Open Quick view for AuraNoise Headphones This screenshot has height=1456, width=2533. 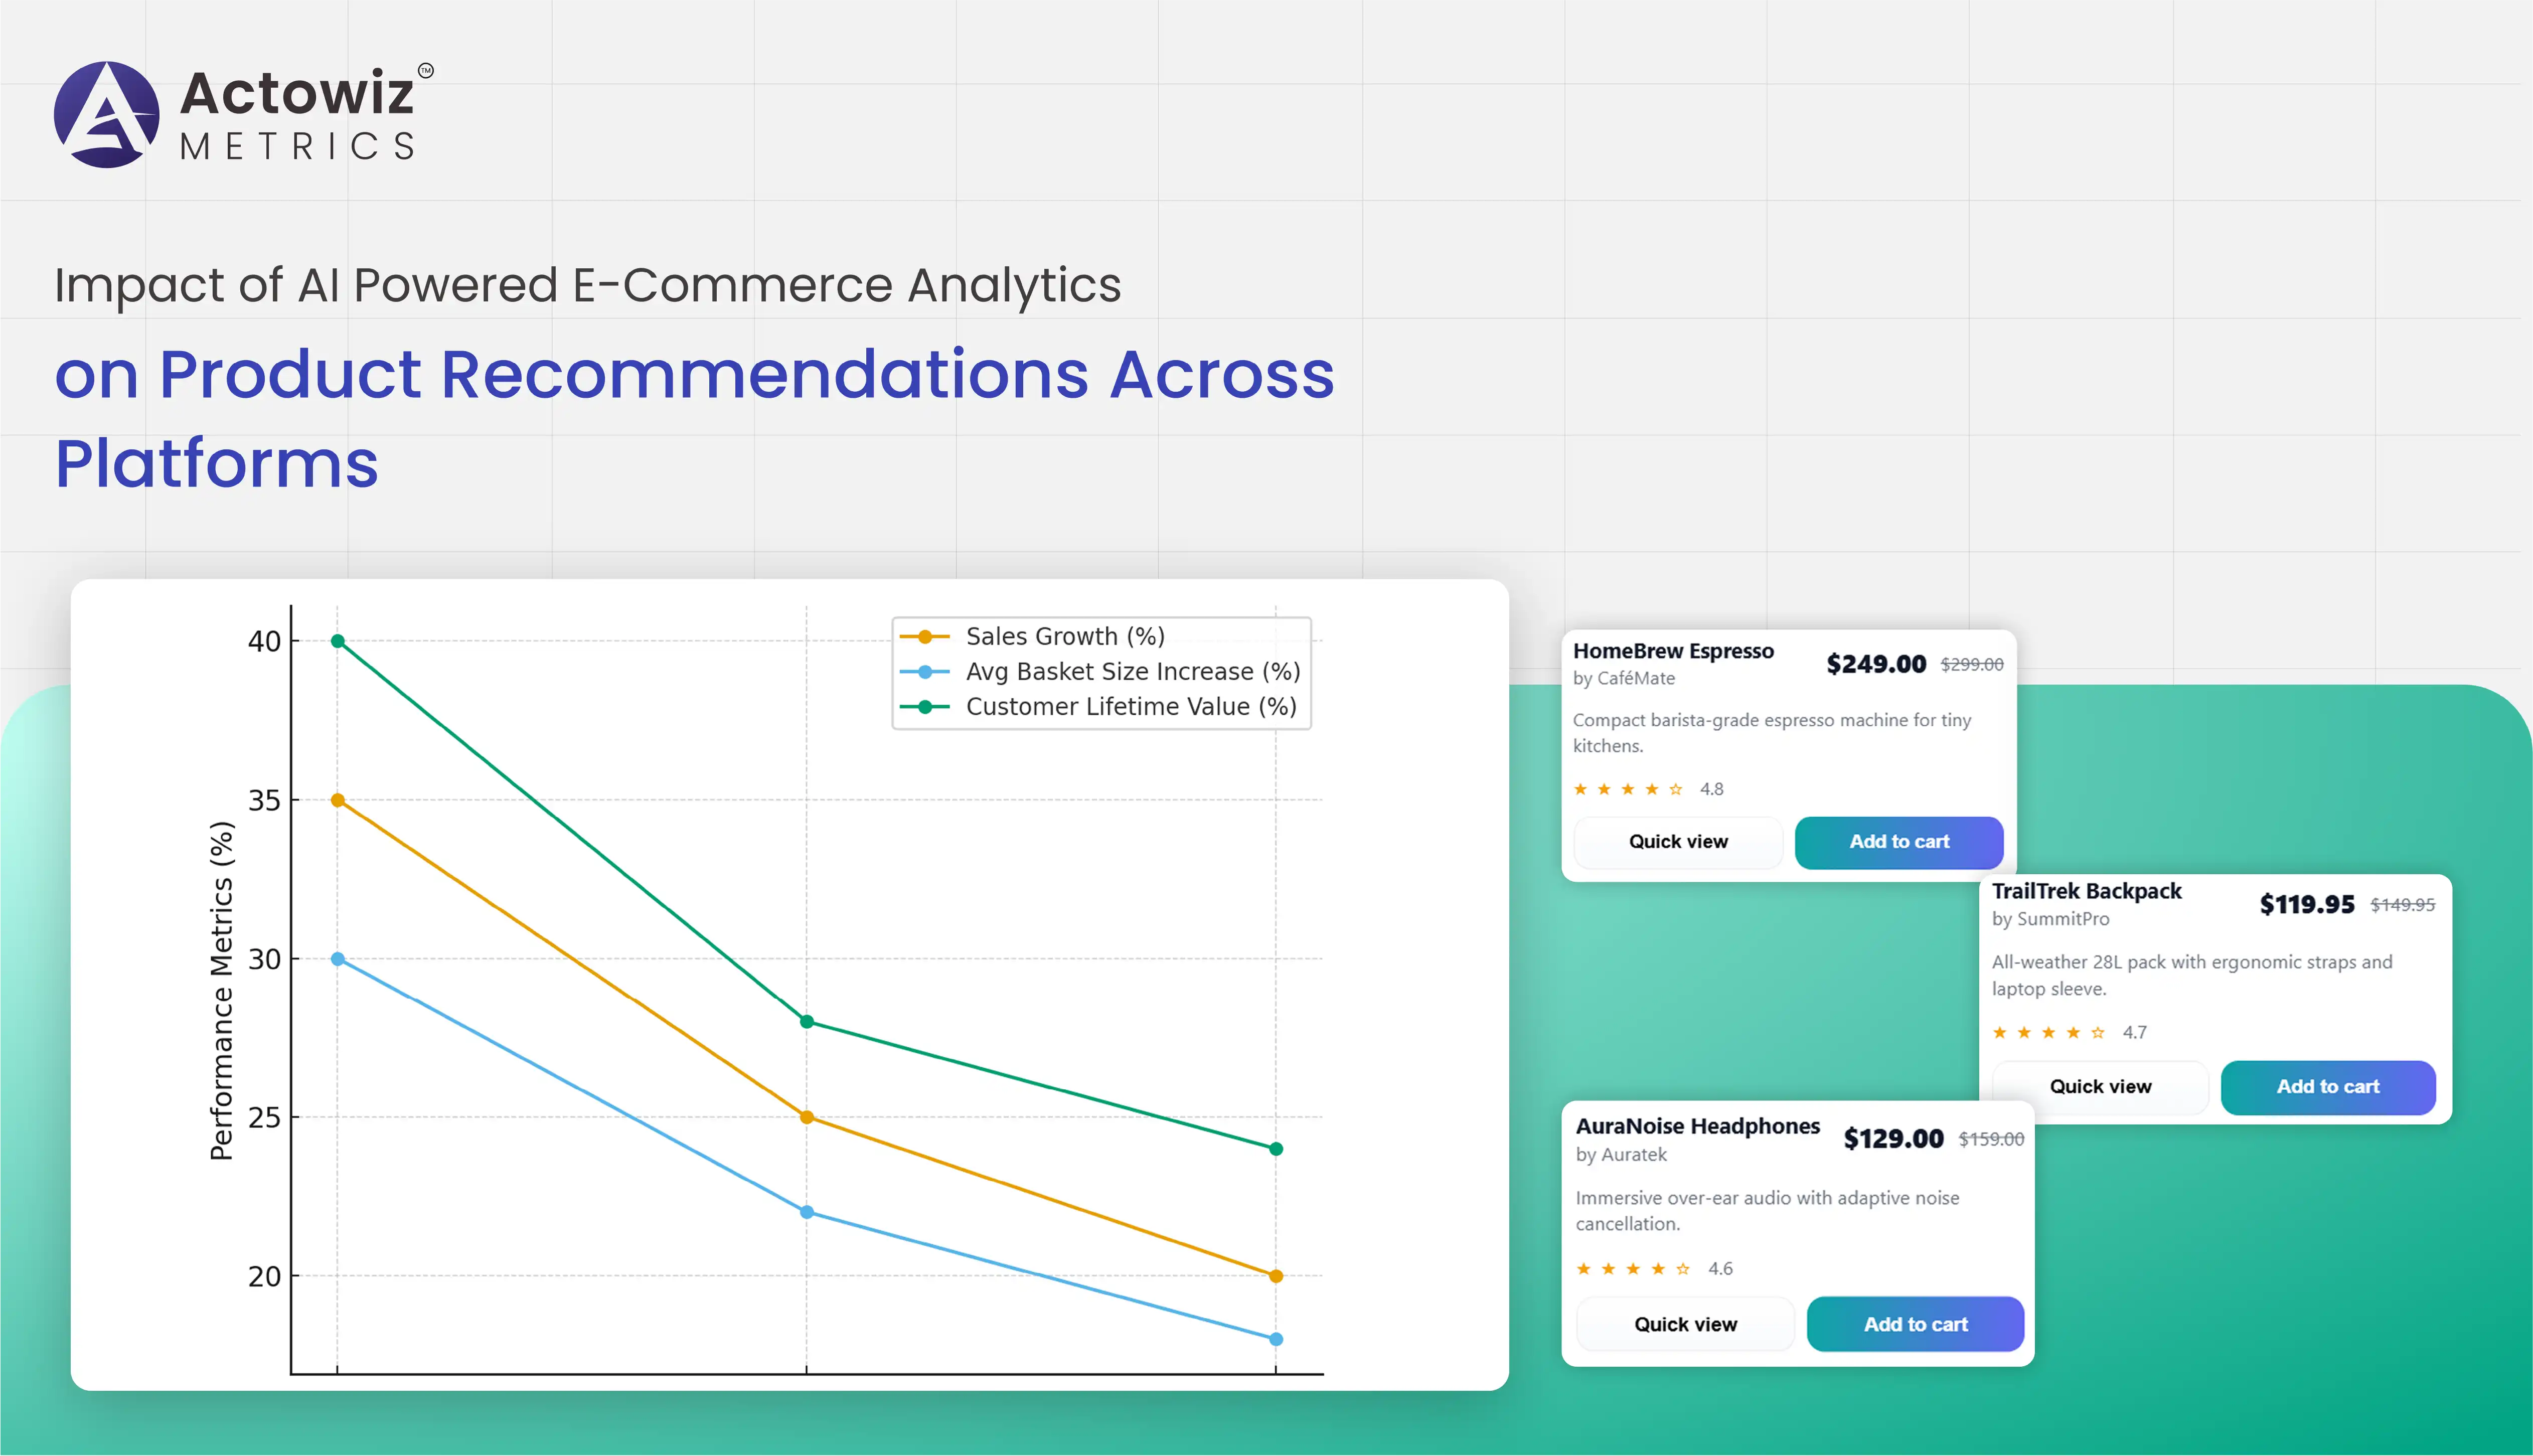pyautogui.click(x=1685, y=1325)
